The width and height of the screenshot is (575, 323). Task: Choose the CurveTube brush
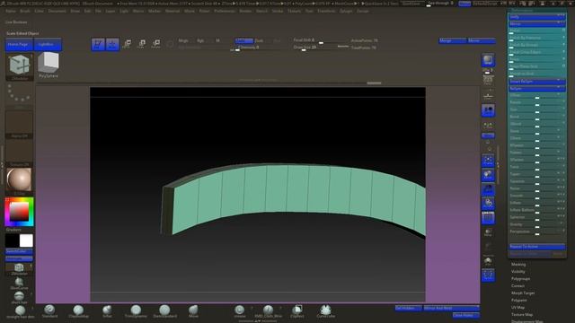325,311
